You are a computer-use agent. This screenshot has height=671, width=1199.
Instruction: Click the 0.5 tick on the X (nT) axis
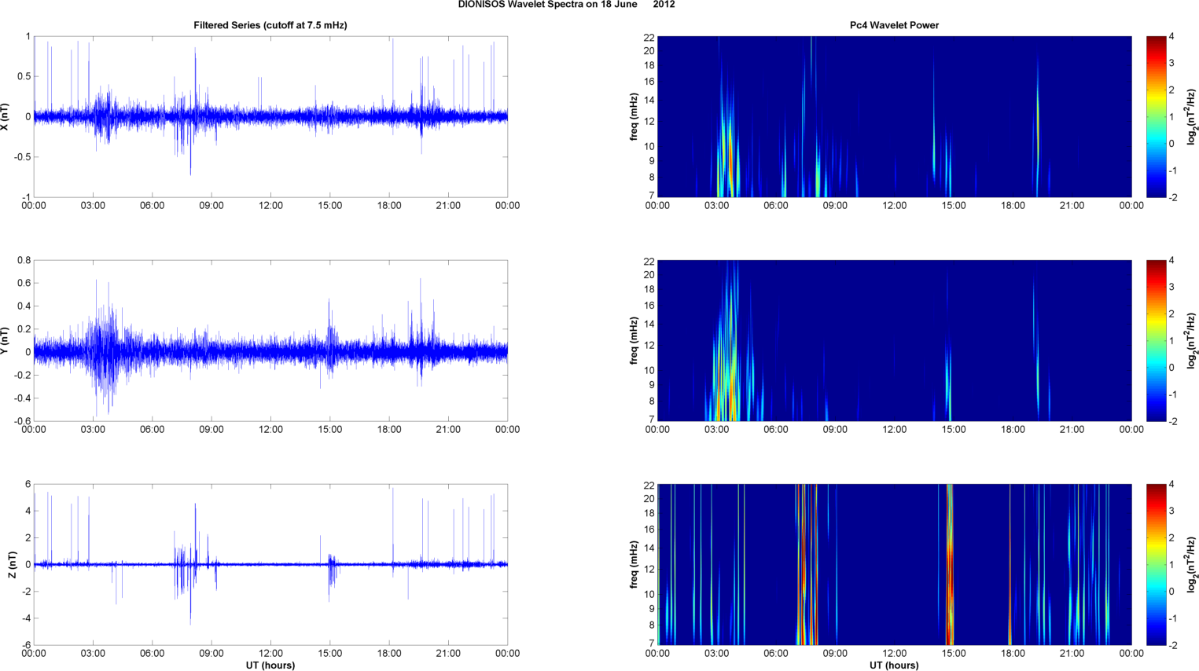coord(24,76)
